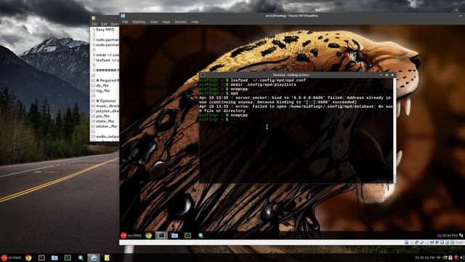
Task: Select the terminal task in guest taskbar
Action: click(161, 236)
